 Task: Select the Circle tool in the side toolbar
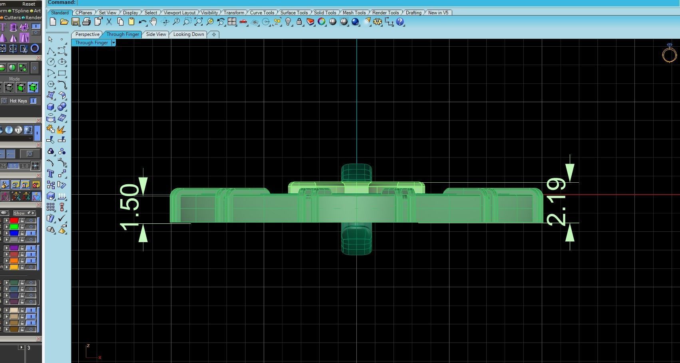(51, 62)
